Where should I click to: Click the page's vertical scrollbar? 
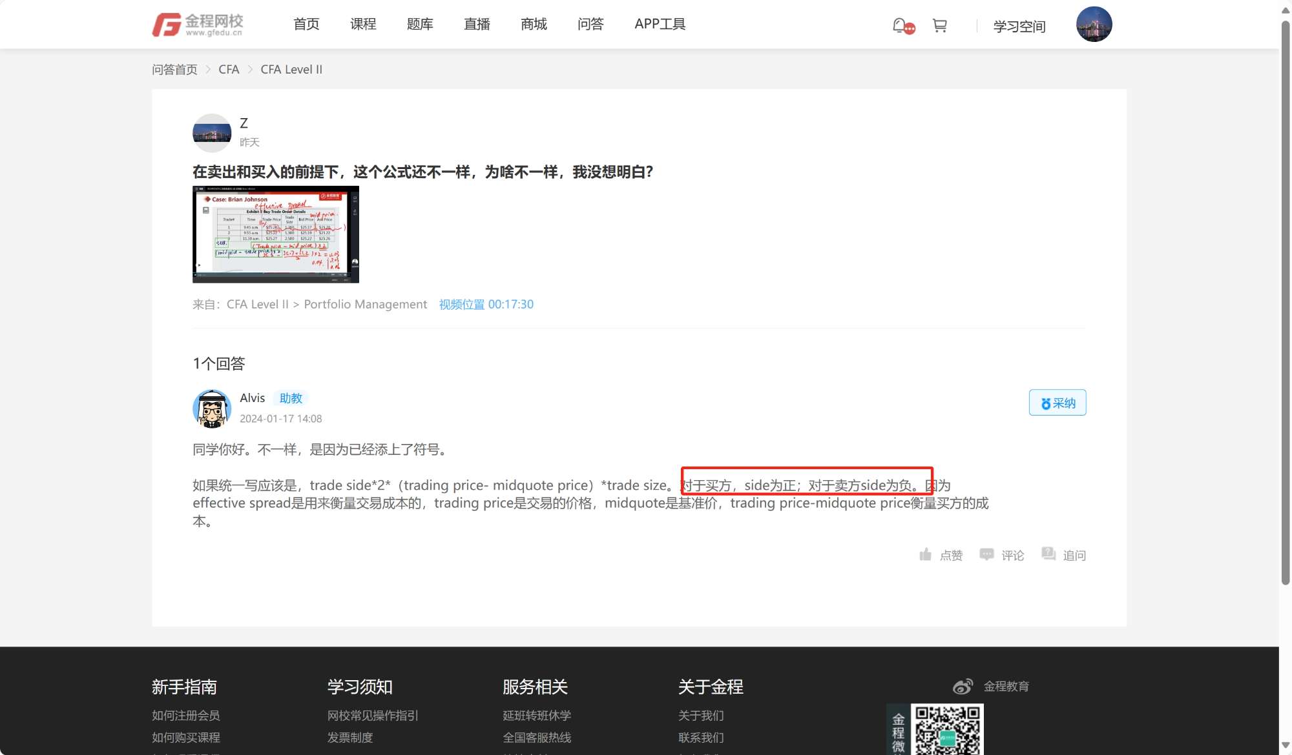[1285, 303]
